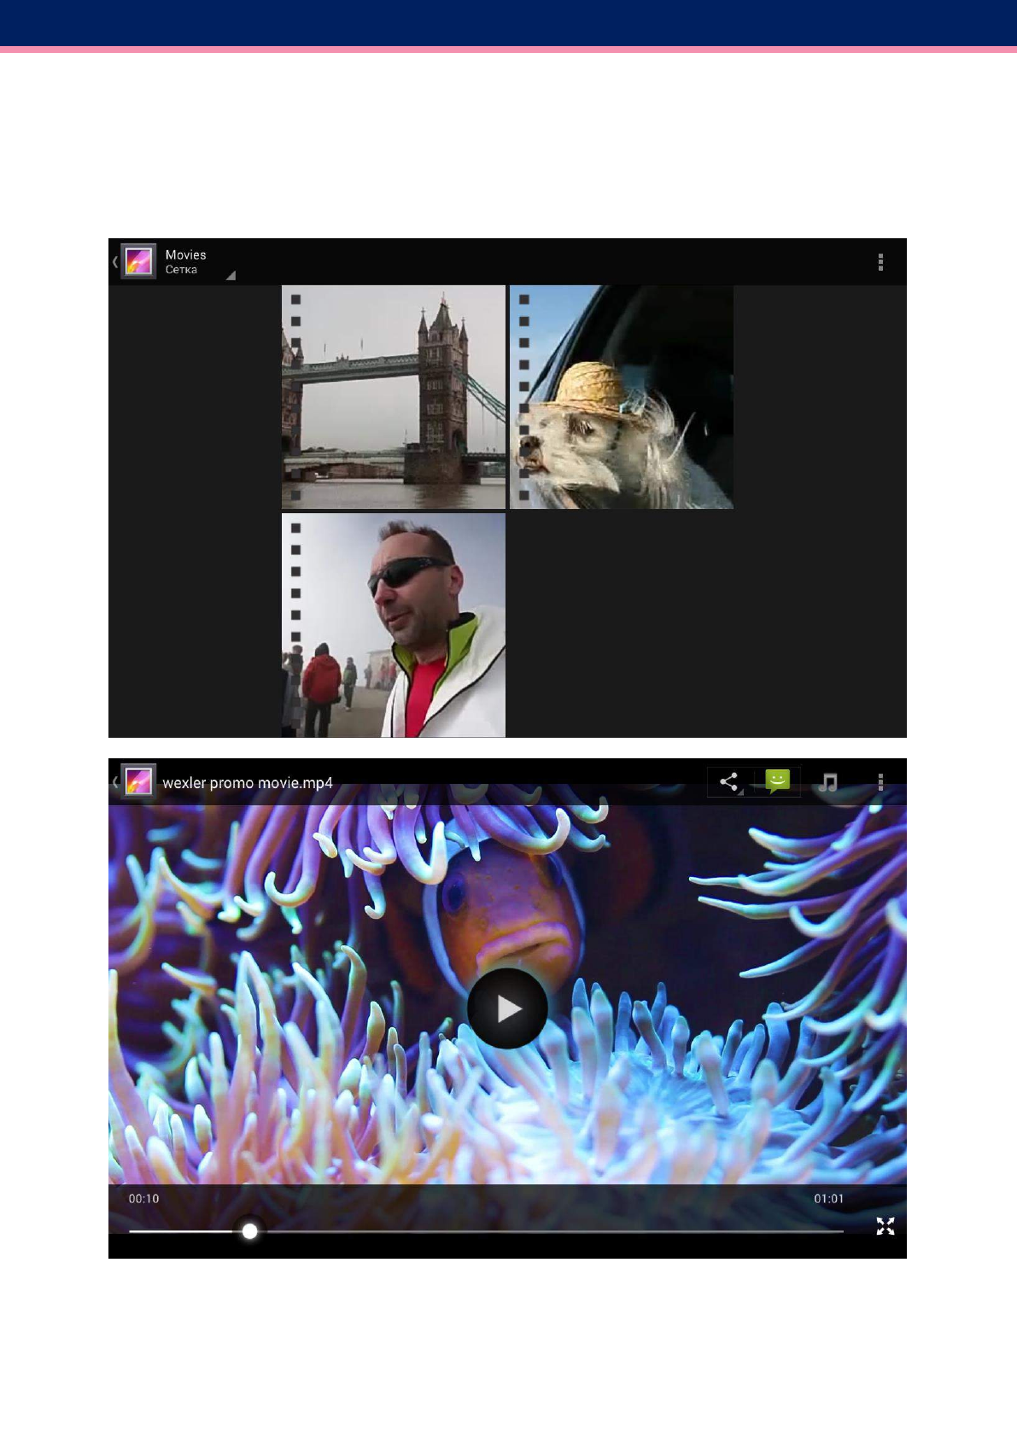Tap the music note icon in the player
Image resolution: width=1017 pixels, height=1438 pixels.
(827, 782)
